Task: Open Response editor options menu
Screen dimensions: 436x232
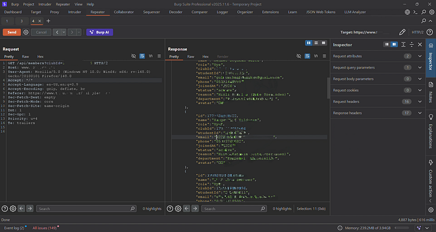Action: 325,56
